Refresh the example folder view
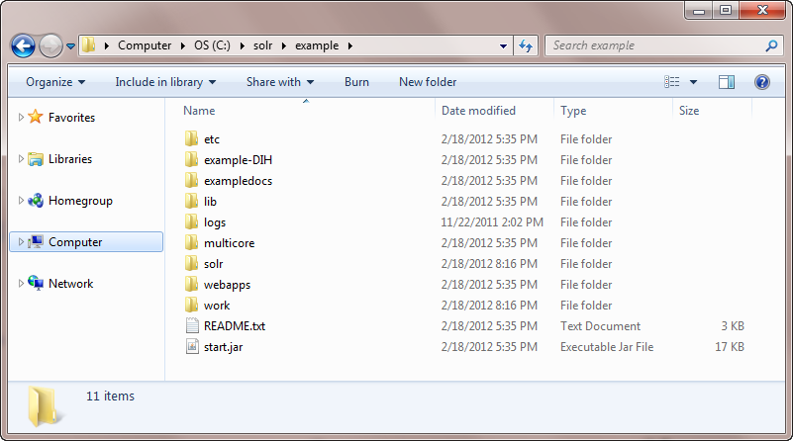 [526, 45]
